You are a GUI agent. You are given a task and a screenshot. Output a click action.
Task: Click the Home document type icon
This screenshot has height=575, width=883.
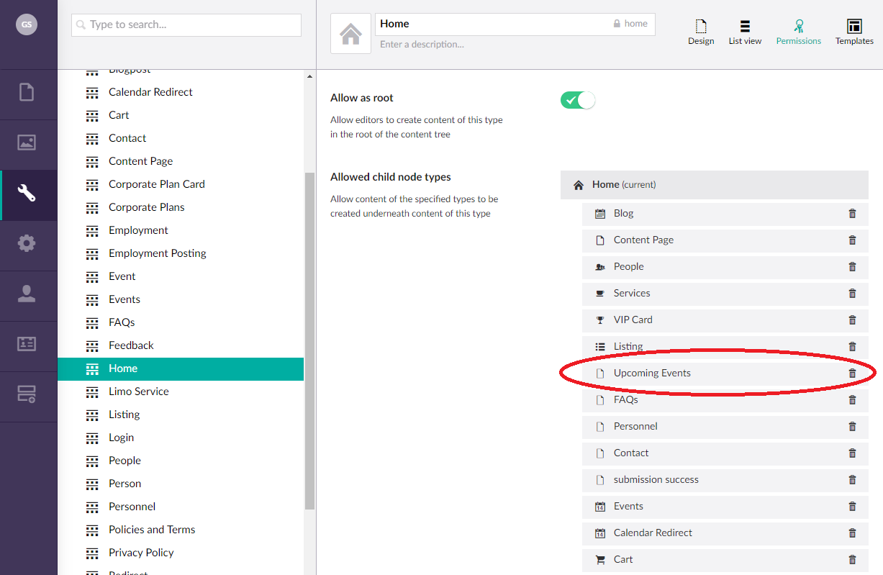pyautogui.click(x=350, y=33)
